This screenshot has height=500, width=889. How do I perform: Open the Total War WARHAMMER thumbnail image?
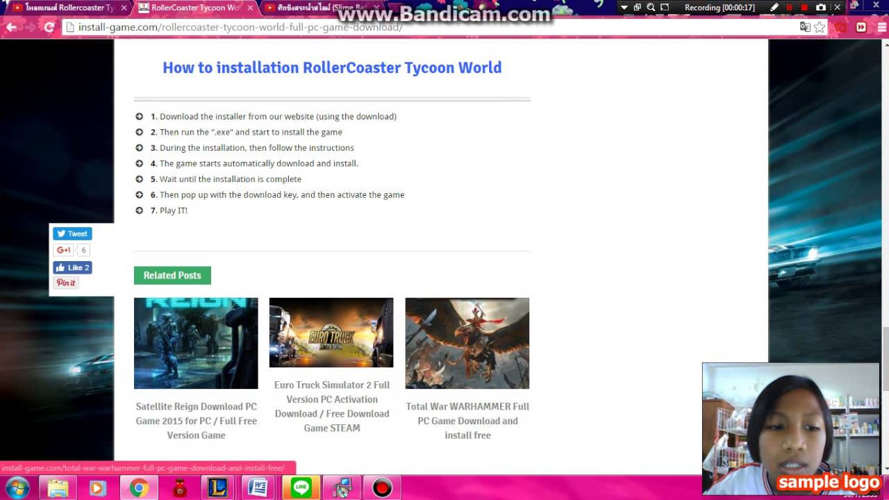click(467, 343)
